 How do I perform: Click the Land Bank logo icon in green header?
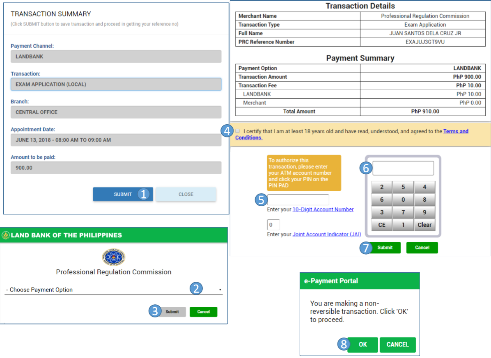pyautogui.click(x=6, y=235)
